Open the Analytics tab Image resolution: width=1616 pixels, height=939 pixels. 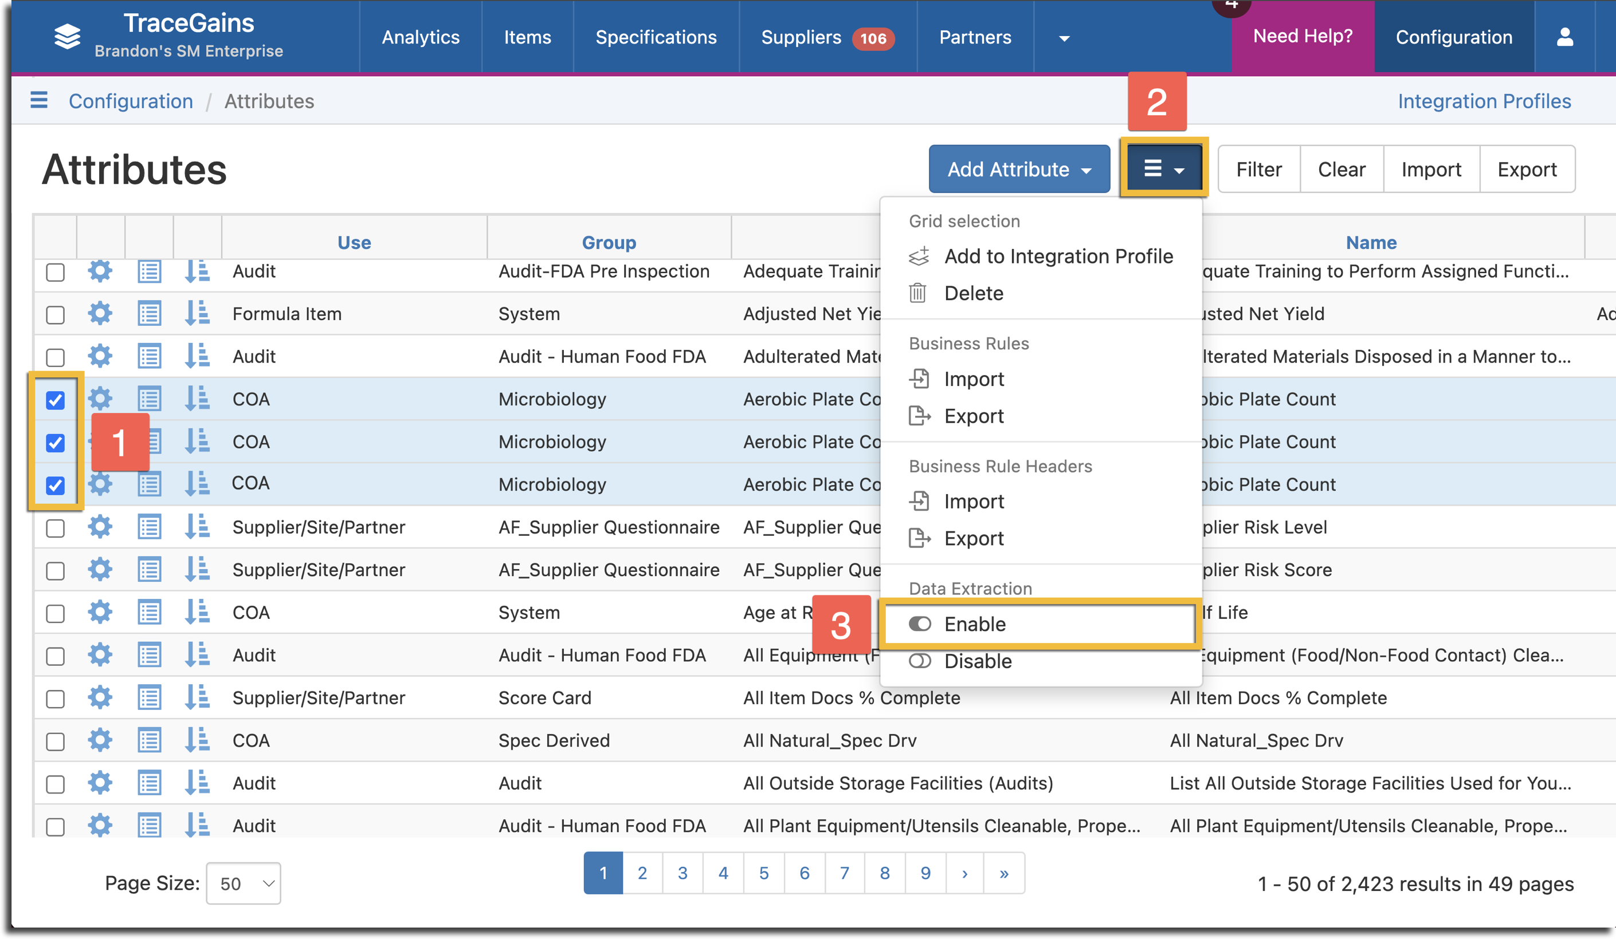click(x=421, y=37)
